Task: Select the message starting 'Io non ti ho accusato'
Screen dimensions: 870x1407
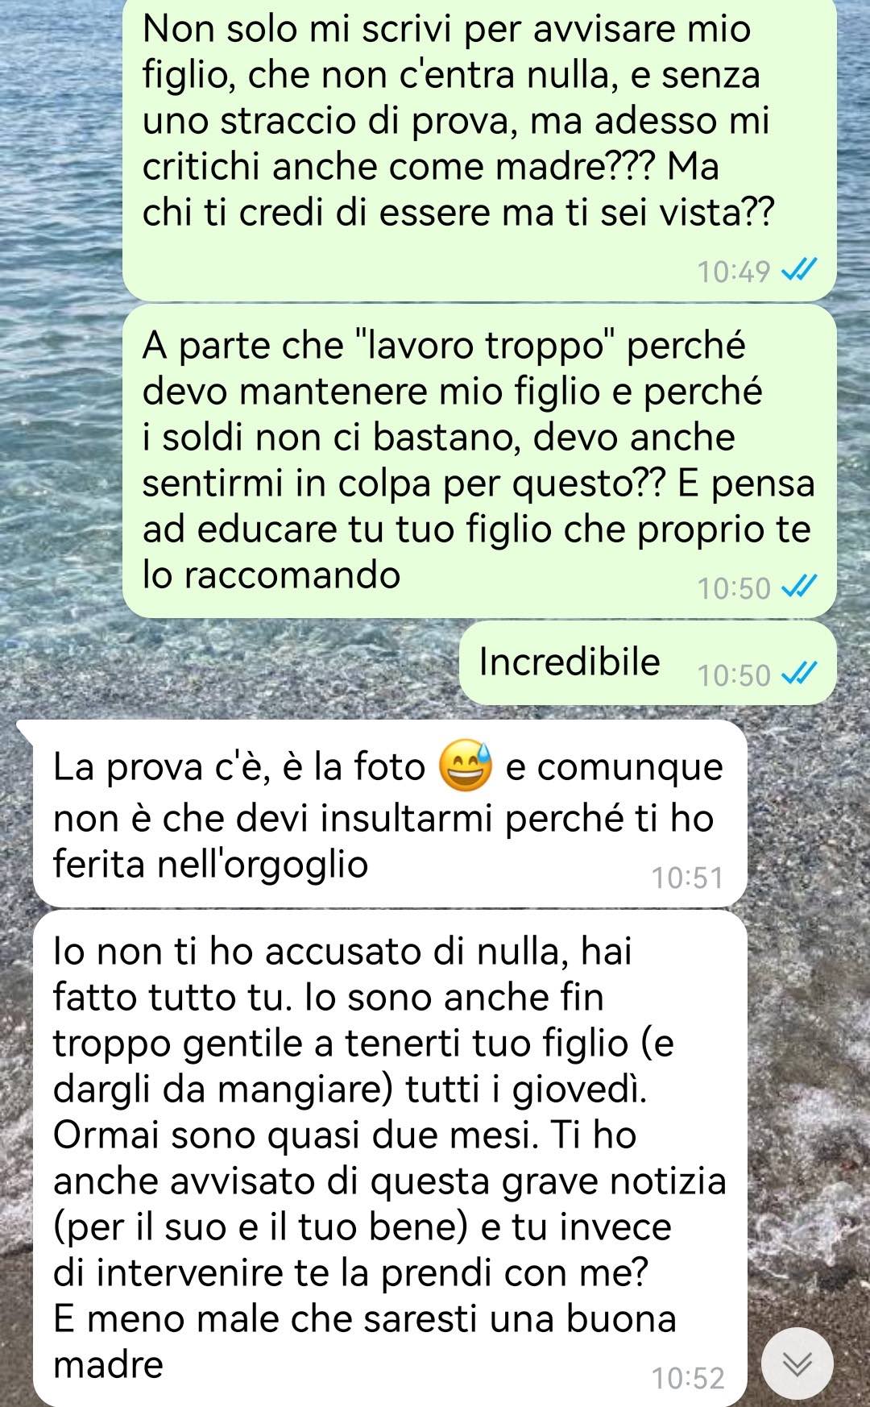Action: point(391,1159)
